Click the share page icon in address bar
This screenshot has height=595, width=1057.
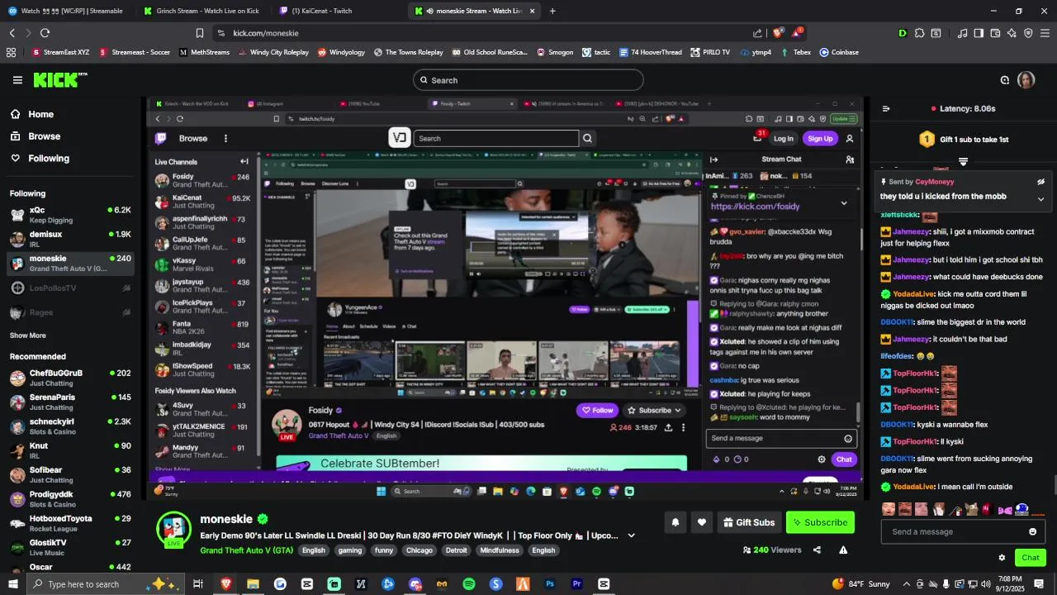758,33
